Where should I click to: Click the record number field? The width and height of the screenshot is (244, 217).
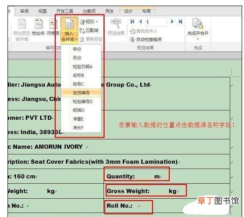(x=156, y=22)
